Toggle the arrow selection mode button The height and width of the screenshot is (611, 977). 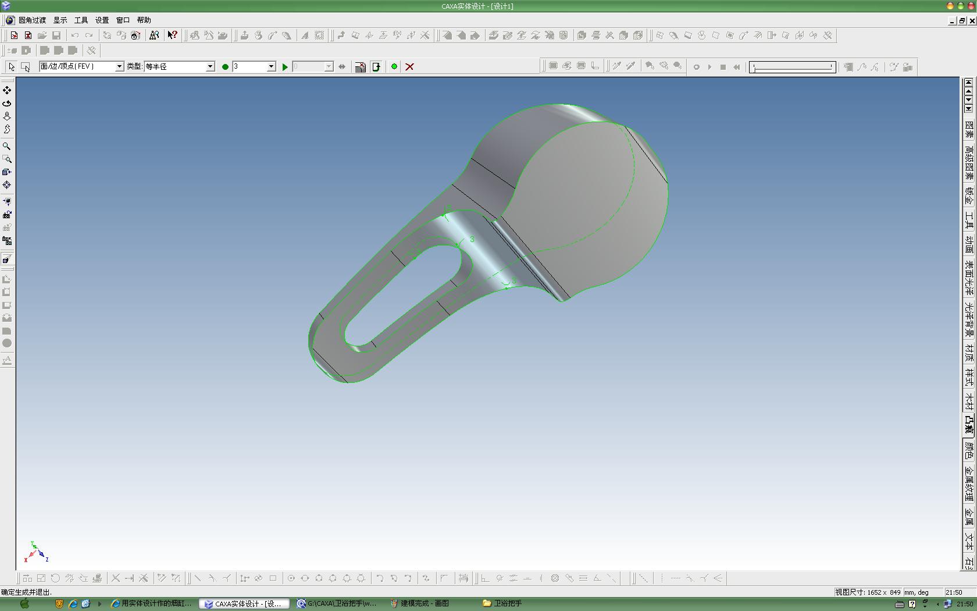coord(12,67)
